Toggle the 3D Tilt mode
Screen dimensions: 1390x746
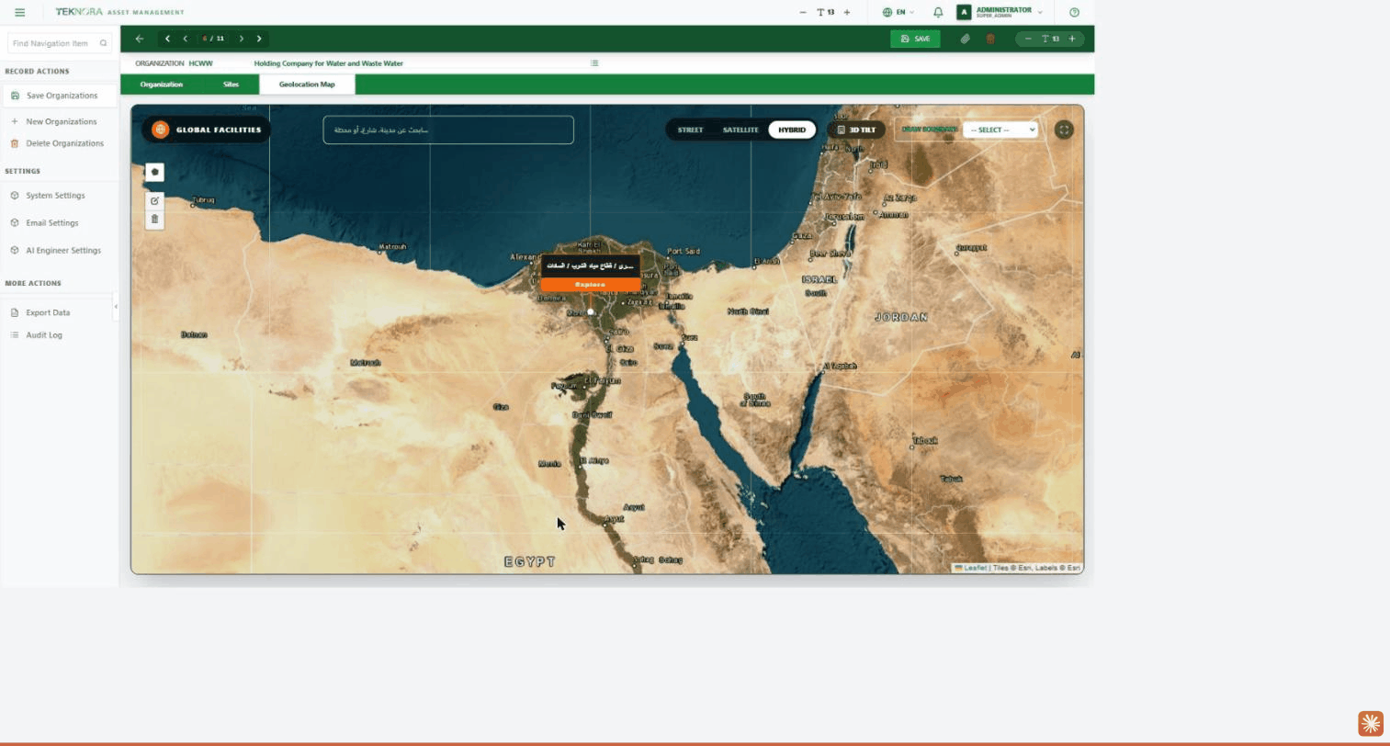856,130
